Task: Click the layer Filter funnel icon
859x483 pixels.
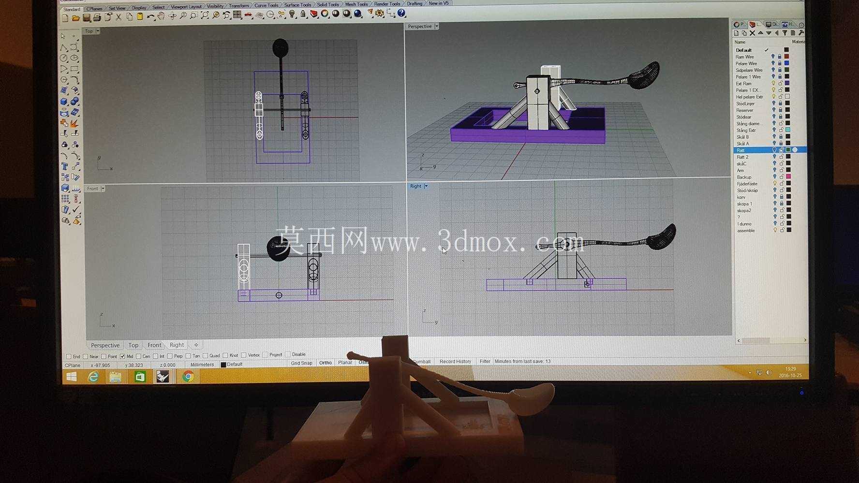Action: 785,33
